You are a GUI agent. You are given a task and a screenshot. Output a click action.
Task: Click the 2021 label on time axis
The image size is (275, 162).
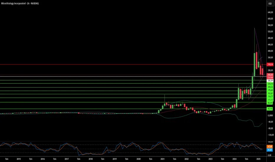tap(162, 159)
